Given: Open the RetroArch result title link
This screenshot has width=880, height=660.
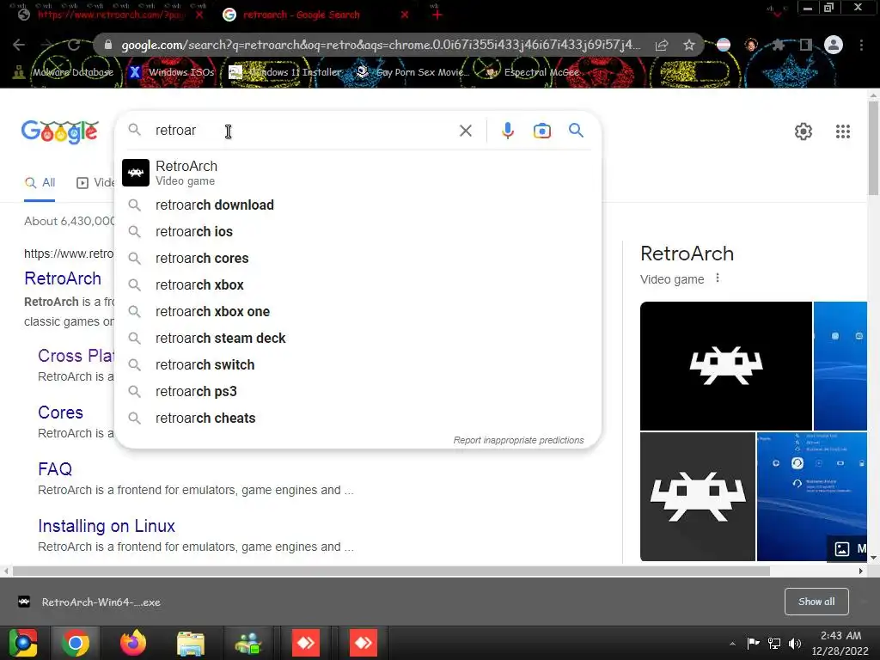Looking at the screenshot, I should 63,278.
